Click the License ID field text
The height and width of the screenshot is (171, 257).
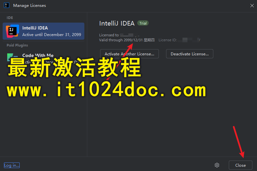[x=168, y=40]
